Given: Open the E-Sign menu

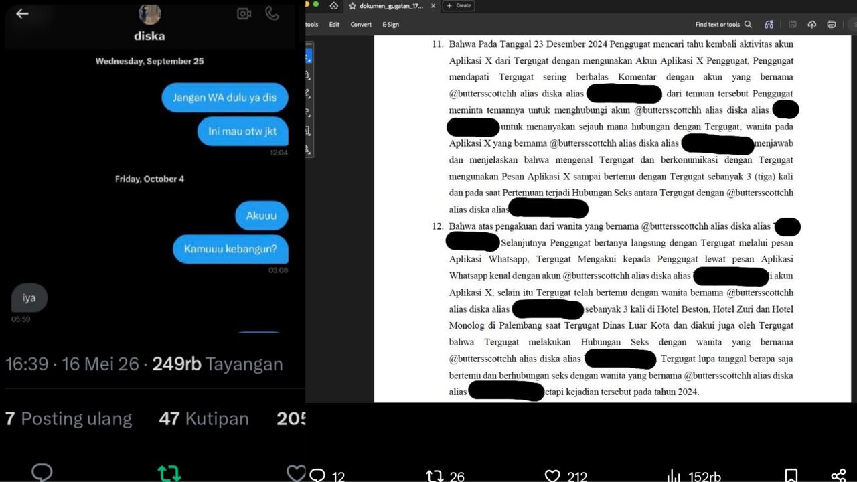Looking at the screenshot, I should (391, 24).
